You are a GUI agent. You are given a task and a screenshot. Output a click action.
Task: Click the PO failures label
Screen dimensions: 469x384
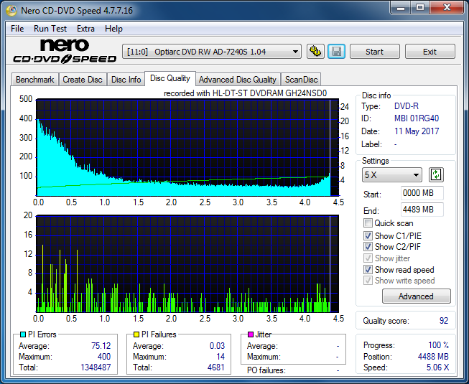point(266,370)
